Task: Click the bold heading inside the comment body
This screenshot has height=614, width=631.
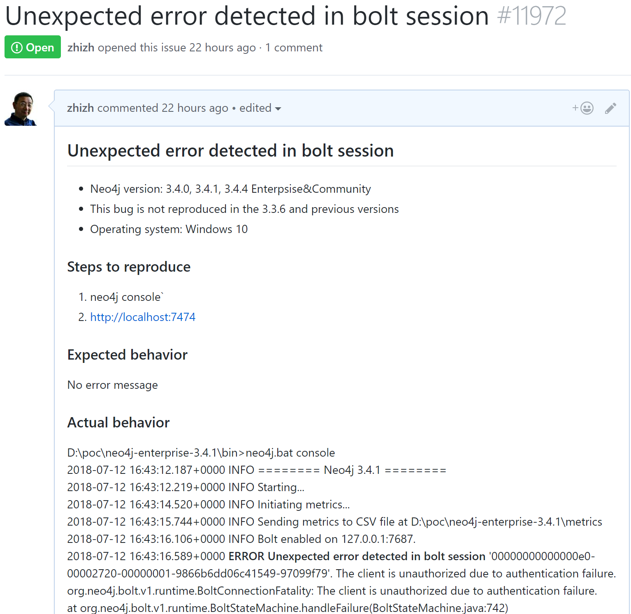Action: click(x=230, y=151)
